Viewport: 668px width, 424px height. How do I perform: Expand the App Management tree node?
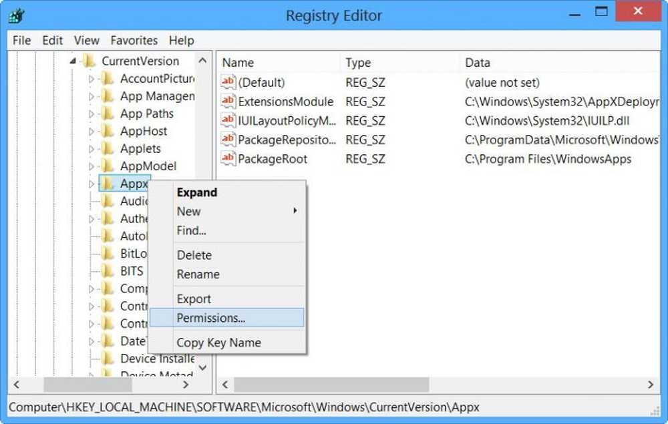point(91,96)
